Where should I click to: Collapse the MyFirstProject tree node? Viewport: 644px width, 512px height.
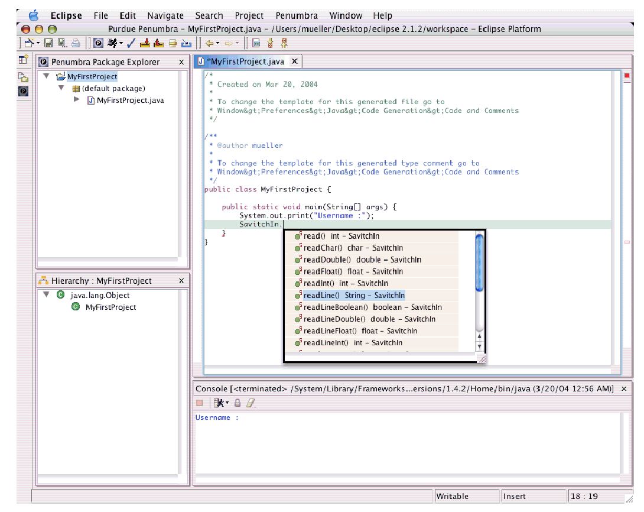(x=47, y=76)
